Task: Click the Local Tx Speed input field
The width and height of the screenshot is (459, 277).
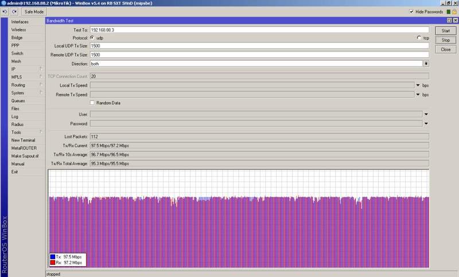Action: (252, 85)
